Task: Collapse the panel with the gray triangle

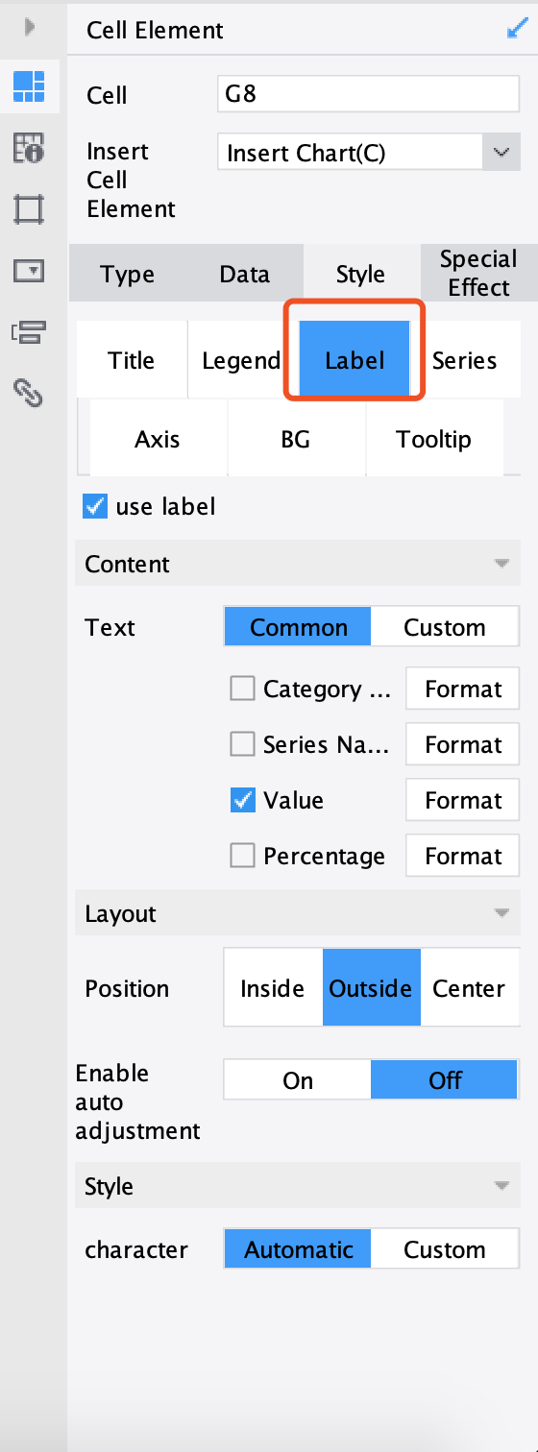Action: 30,28
